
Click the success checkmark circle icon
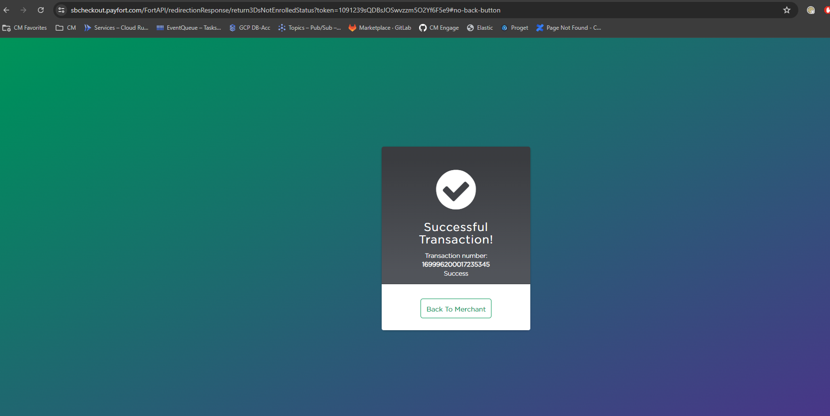pyautogui.click(x=456, y=190)
